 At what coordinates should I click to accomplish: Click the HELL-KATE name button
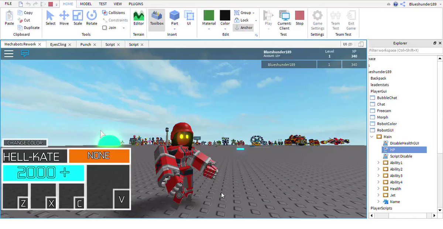(35, 156)
